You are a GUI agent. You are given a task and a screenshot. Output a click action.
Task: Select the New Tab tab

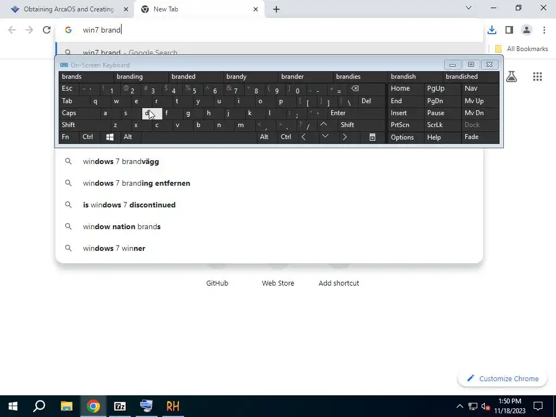(199, 9)
